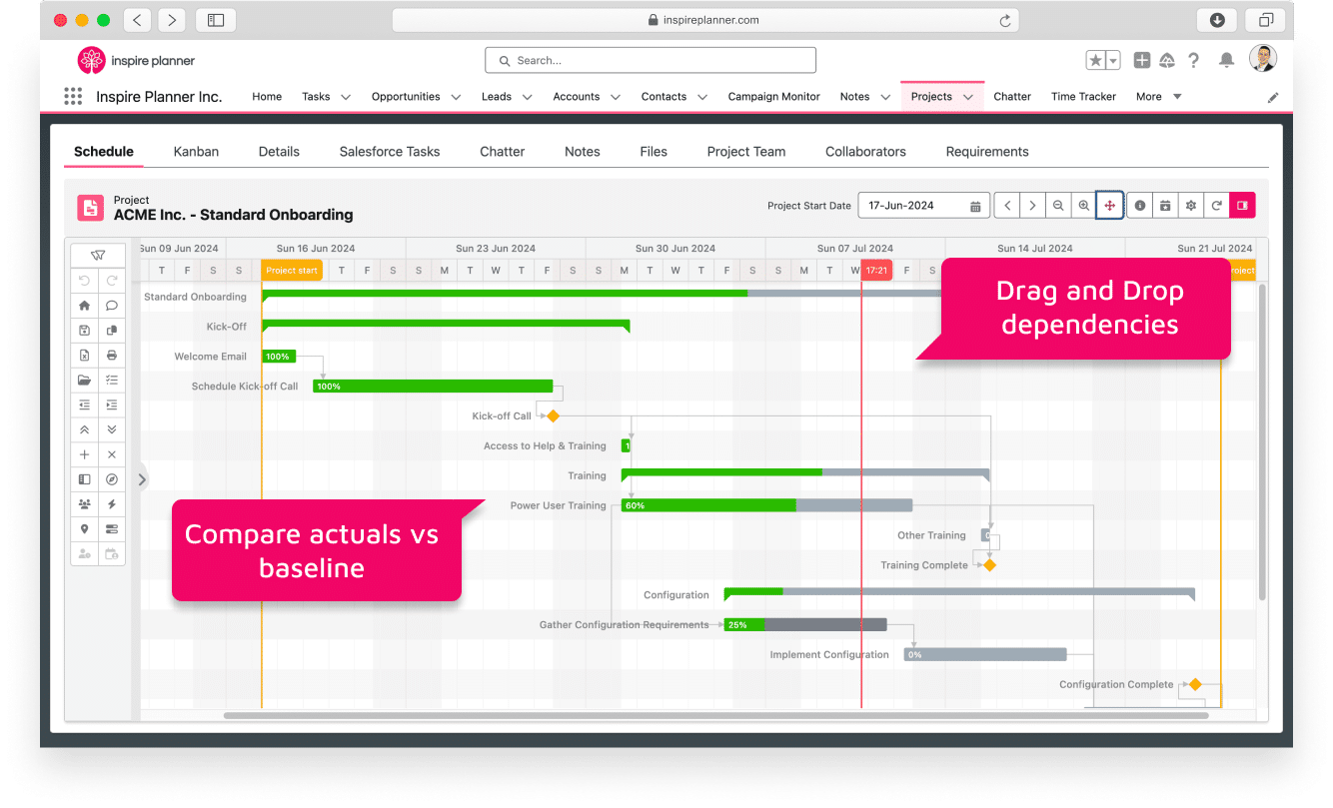Image resolution: width=1333 pixels, height=808 pixels.
Task: Collapse all tasks with double up chevron
Action: pyautogui.click(x=84, y=429)
